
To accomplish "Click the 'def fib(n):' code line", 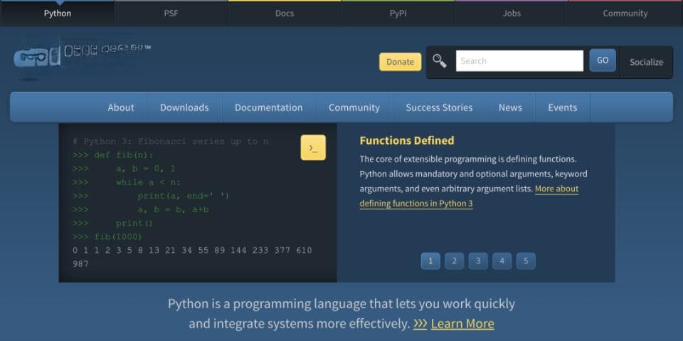I will tap(113, 155).
